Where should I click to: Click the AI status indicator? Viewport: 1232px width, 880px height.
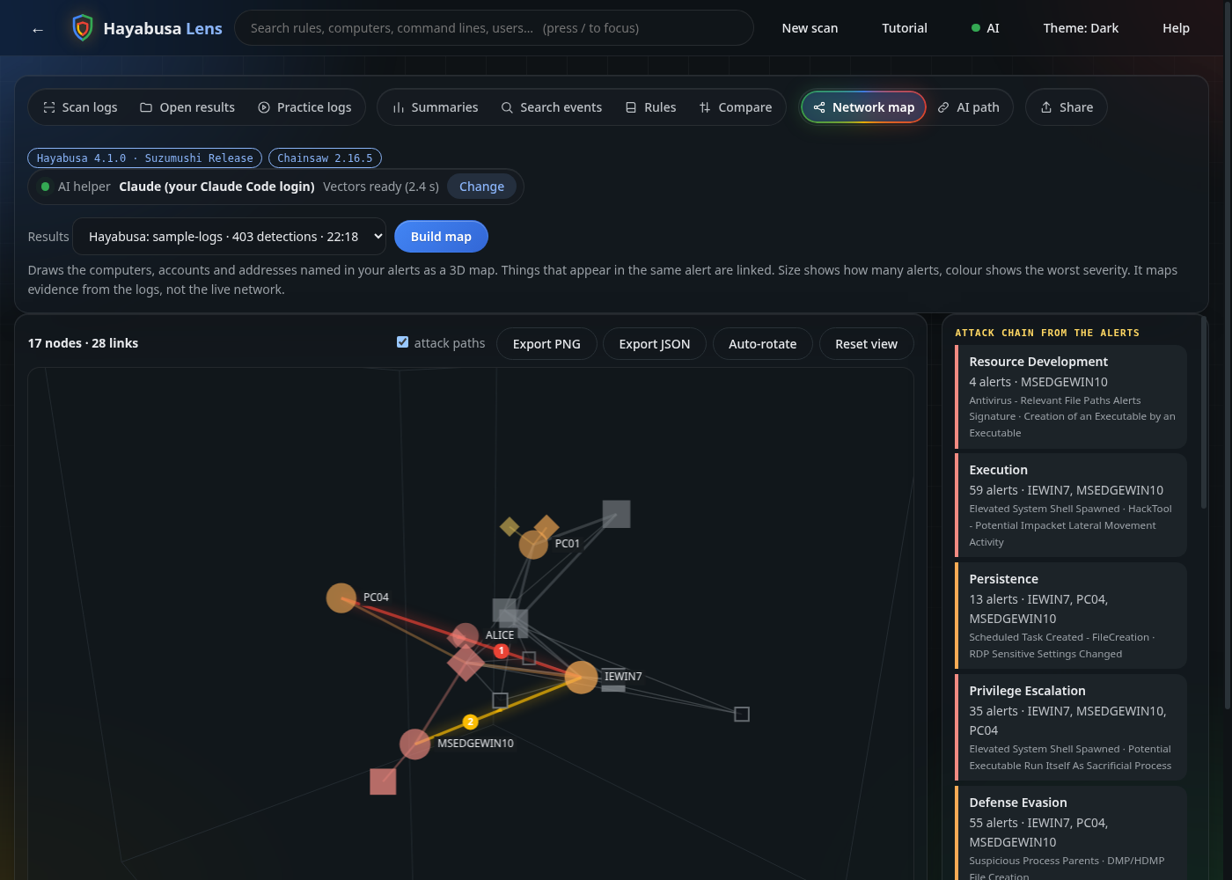coord(986,28)
